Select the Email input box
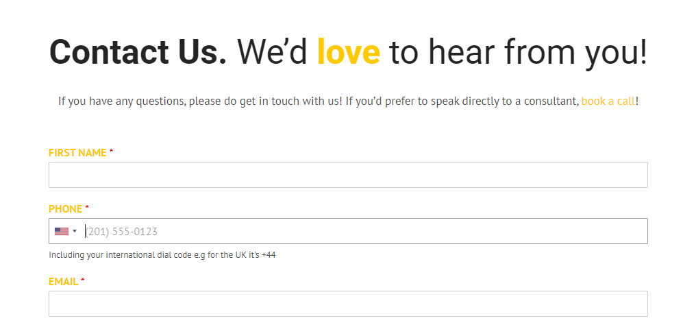Image resolution: width=696 pixels, height=325 pixels. coord(348,304)
